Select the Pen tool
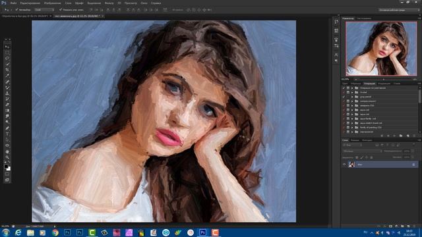 (7, 128)
